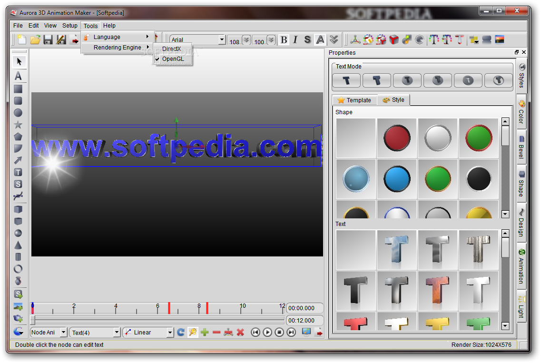Open the Setup menu
This screenshot has width=541, height=363.
coord(69,26)
